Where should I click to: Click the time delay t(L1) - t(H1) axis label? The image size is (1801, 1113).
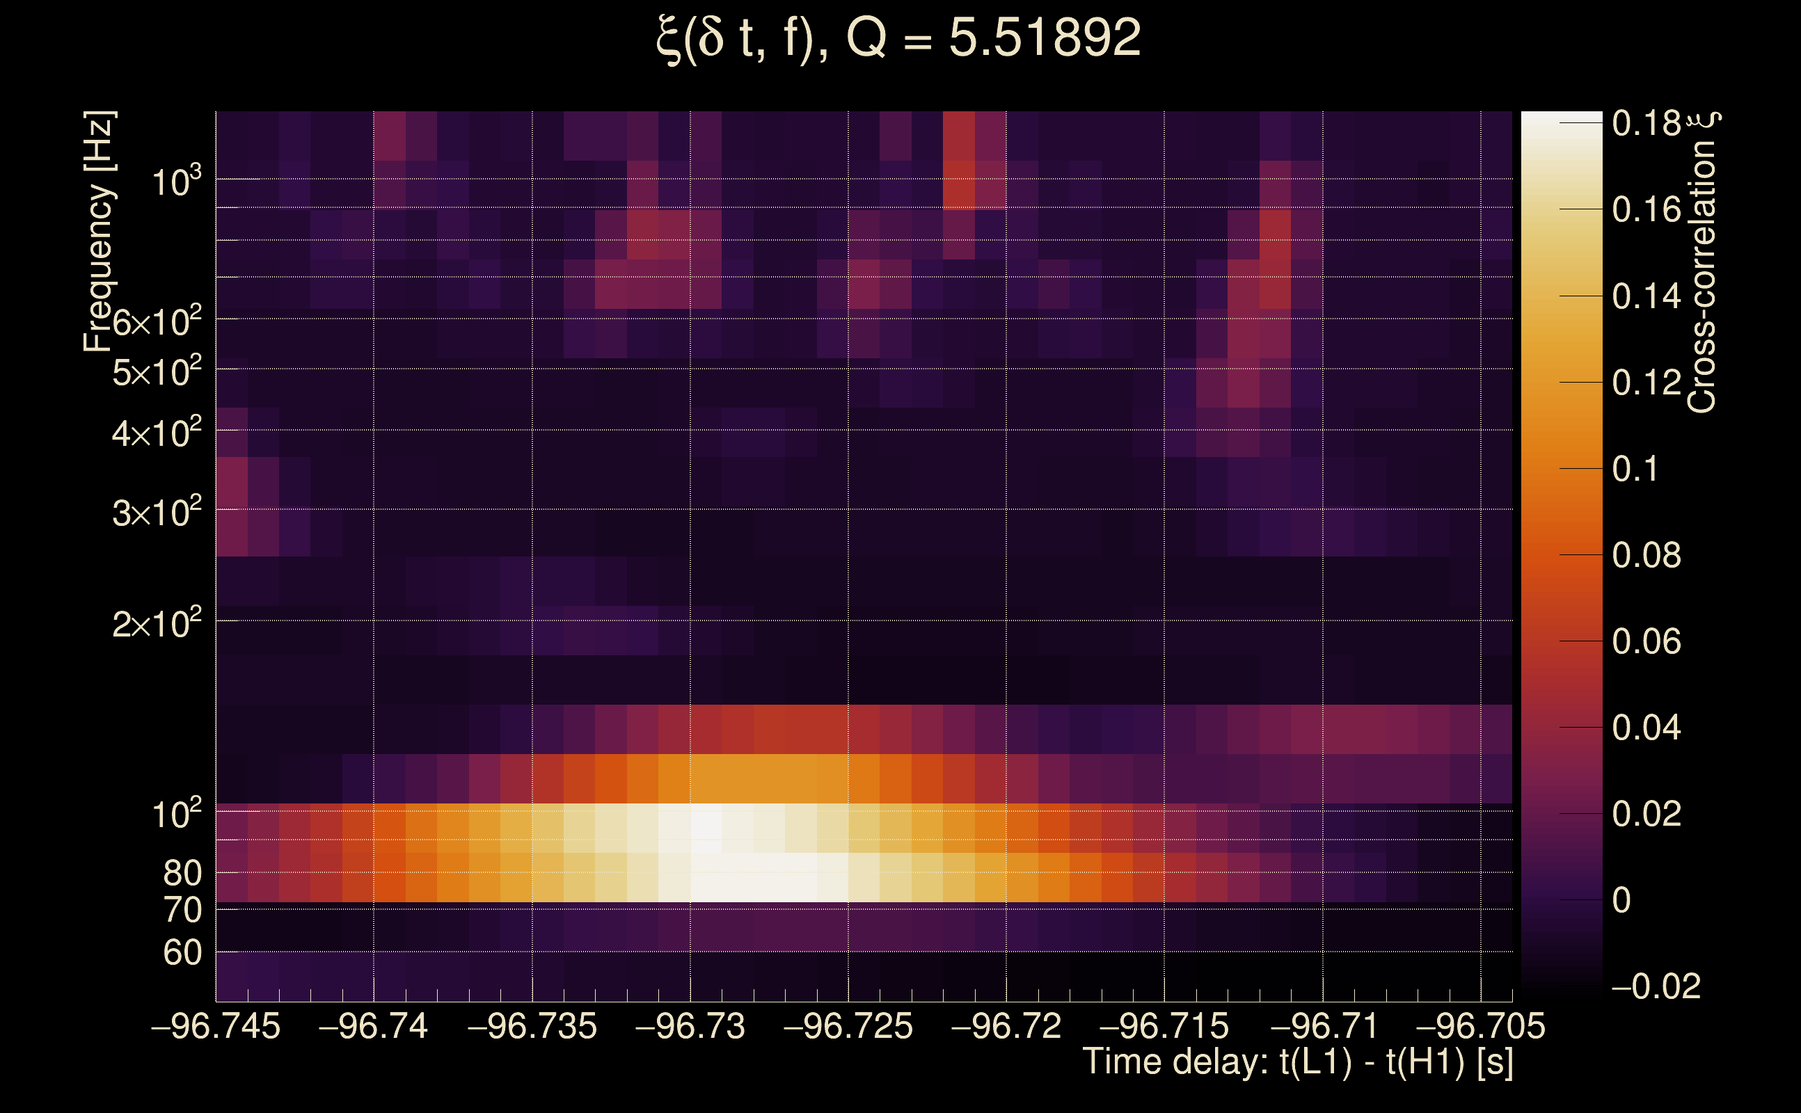[x=1297, y=1062]
